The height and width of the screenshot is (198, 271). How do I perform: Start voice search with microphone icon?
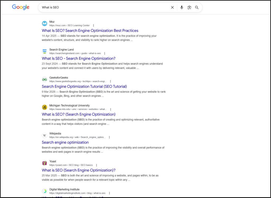pos(182,7)
